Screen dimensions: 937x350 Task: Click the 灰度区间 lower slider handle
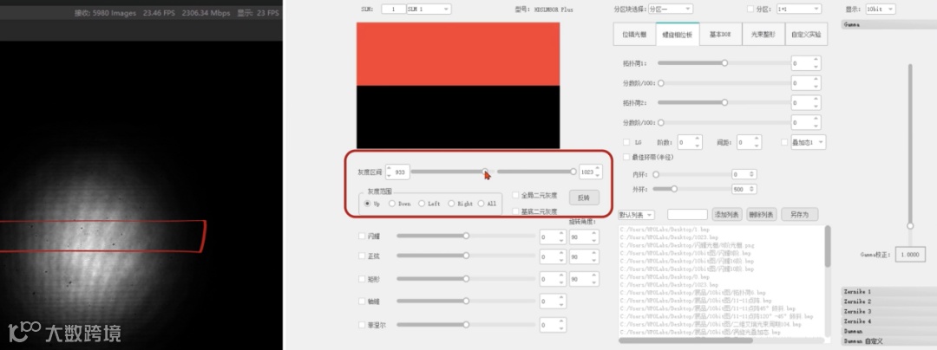(x=485, y=172)
